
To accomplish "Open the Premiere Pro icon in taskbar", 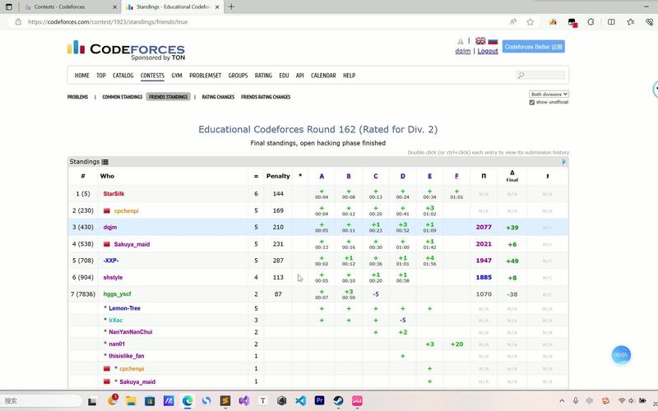I will click(x=319, y=401).
